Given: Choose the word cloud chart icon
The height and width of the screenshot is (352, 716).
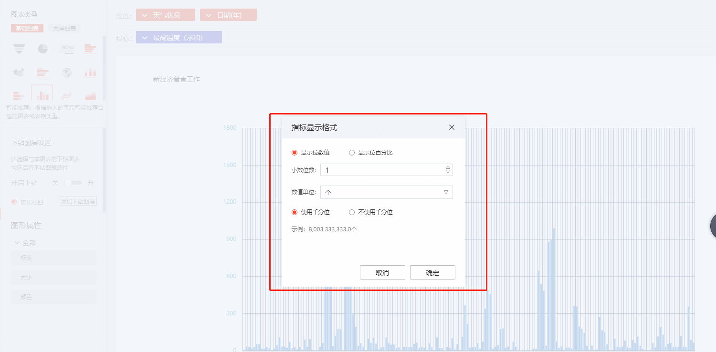Looking at the screenshot, I should click(x=67, y=49).
